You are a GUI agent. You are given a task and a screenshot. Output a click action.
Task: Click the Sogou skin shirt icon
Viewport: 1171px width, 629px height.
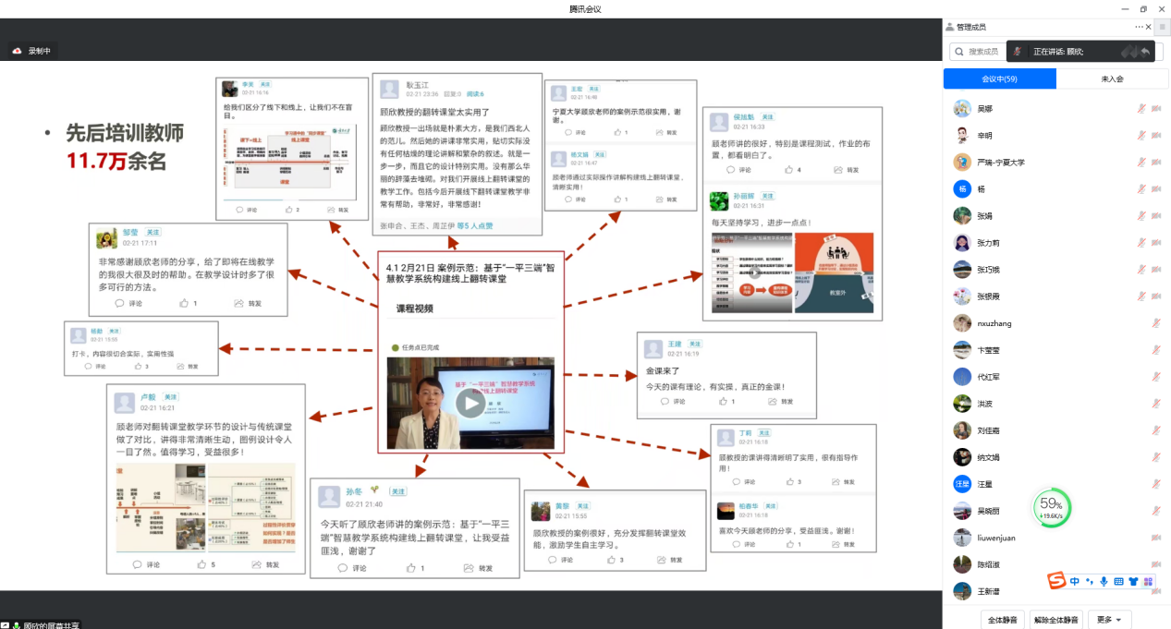click(1133, 581)
